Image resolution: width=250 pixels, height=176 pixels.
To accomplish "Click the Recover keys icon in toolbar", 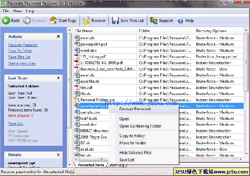I will [86, 21].
